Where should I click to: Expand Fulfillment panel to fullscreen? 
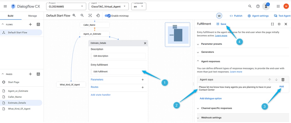coord(272,24)
